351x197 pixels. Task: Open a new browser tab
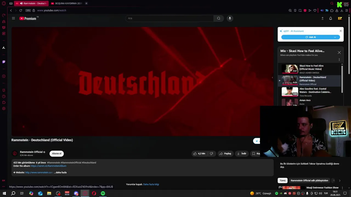(x=86, y=4)
